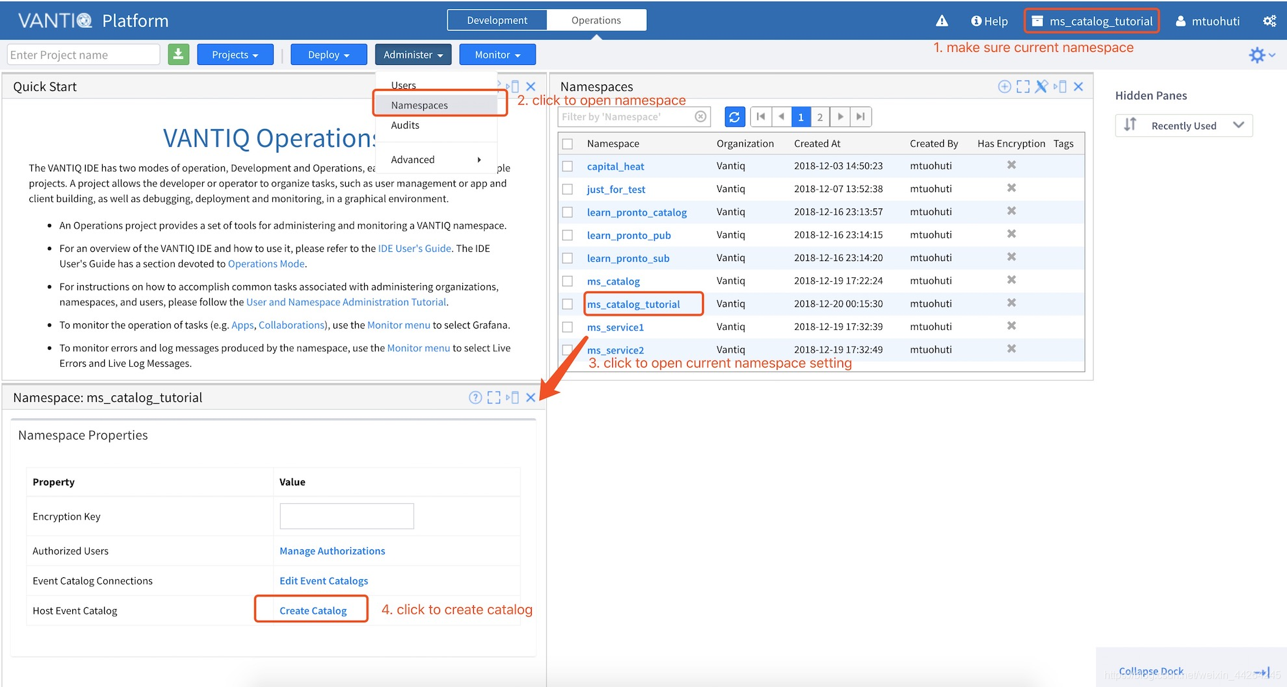
Task: Open the learn_pronto_catalog namespace link
Action: 637,212
